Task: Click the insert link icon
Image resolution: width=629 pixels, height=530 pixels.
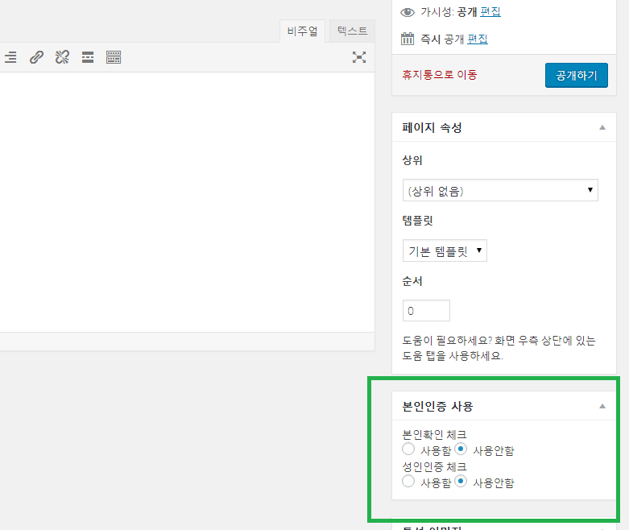Action: tap(36, 57)
